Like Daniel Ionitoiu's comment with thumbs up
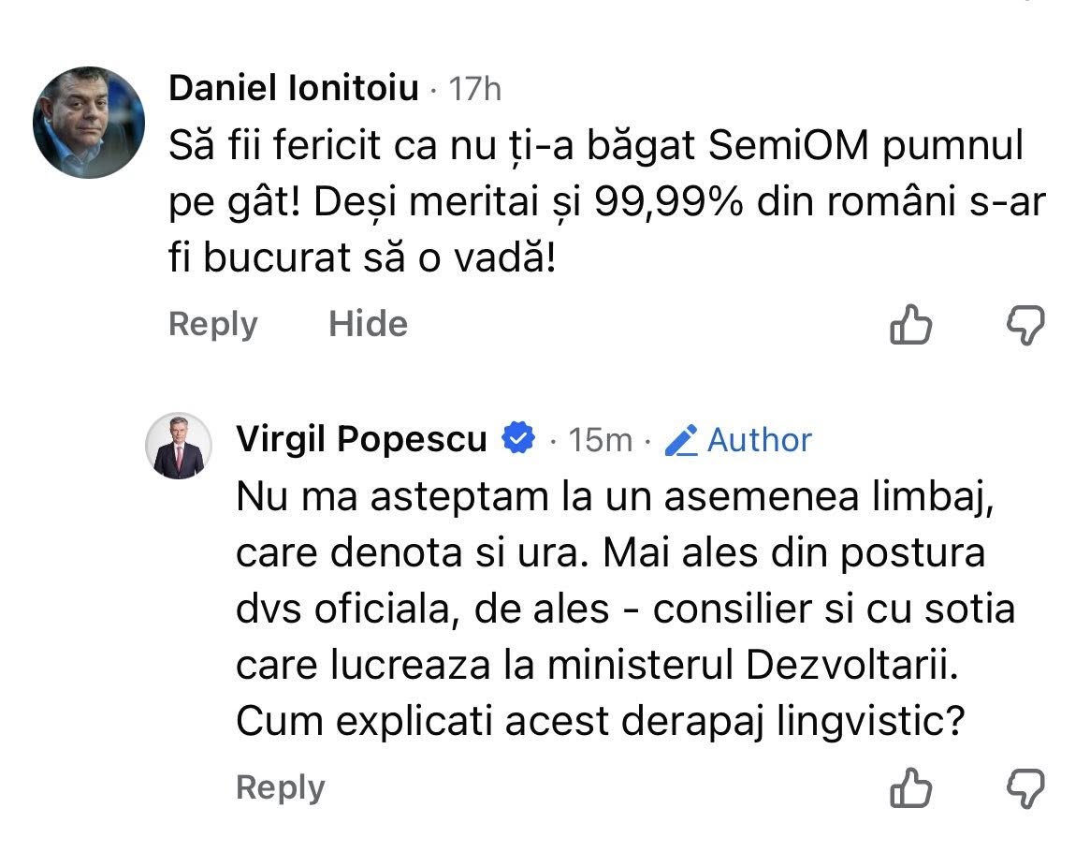Screen dimensions: 1090x852 coord(909,326)
